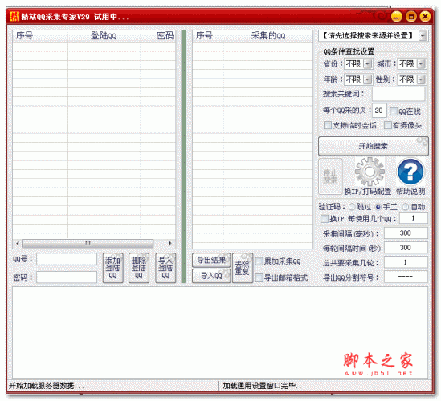The image size is (441, 401).
Task: Click the 登陆QQ column header
Action: coord(104,36)
